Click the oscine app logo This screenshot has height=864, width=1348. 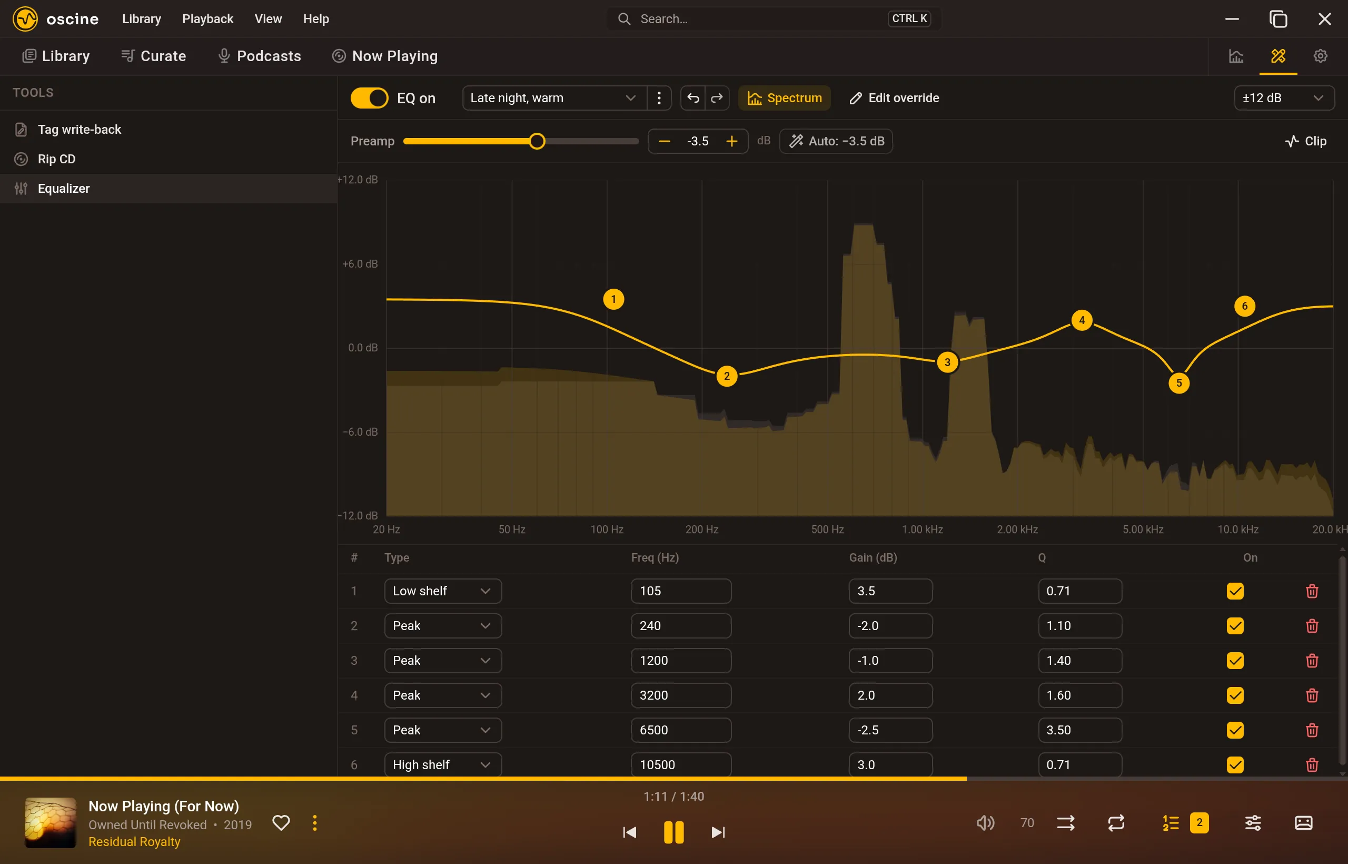coord(25,19)
